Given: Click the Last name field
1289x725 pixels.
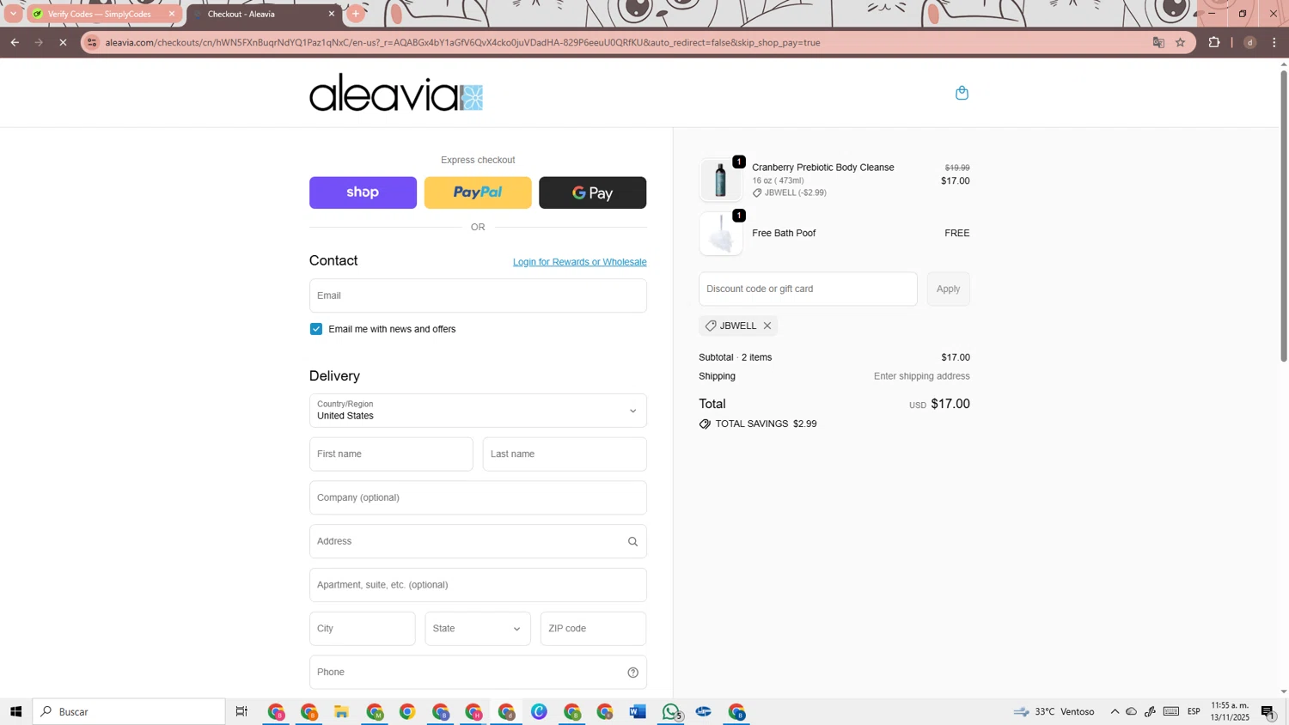Looking at the screenshot, I should coord(565,454).
